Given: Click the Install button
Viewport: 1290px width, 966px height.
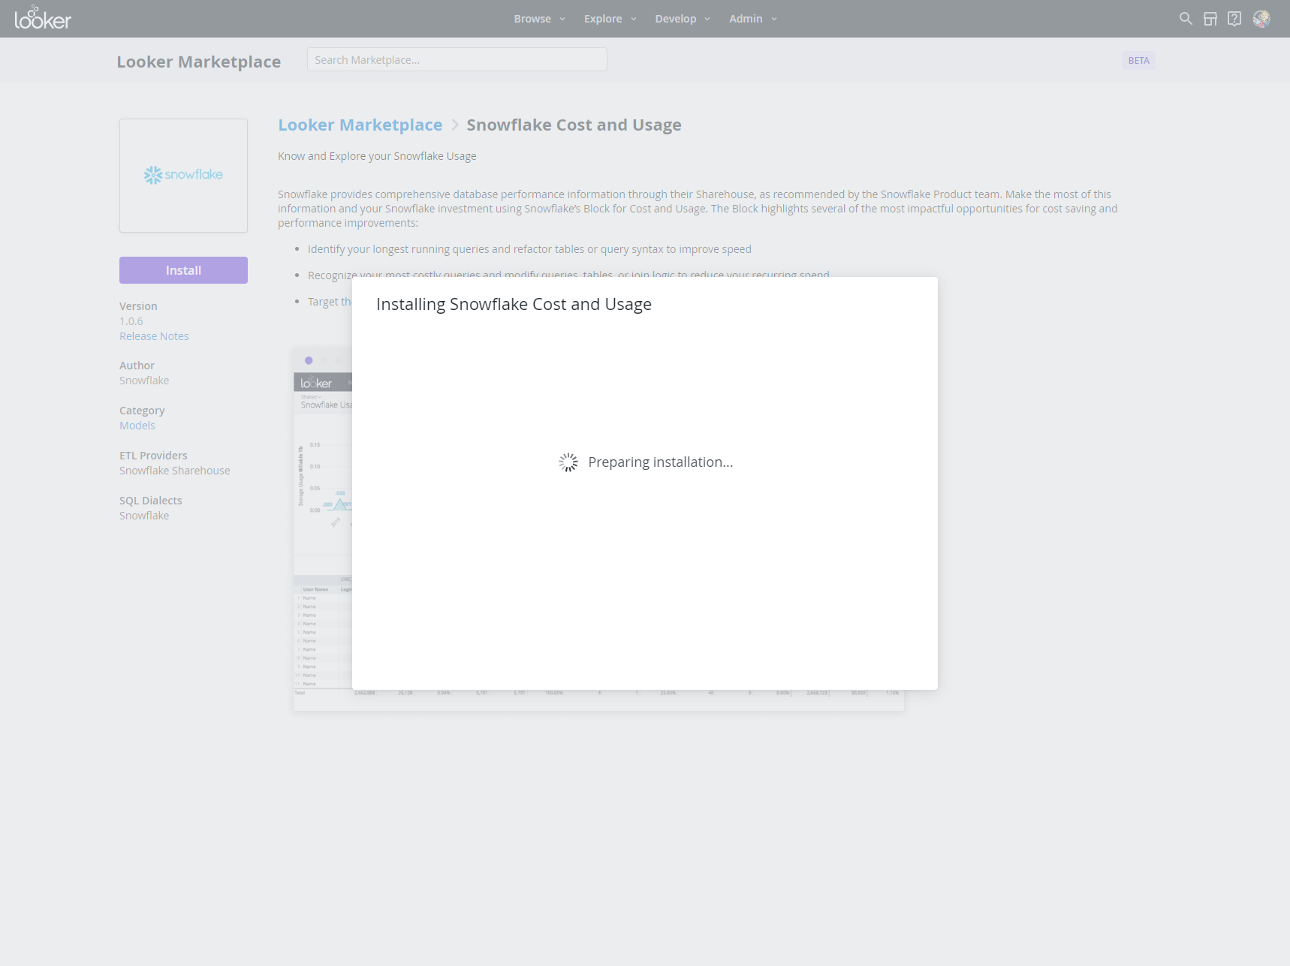Looking at the screenshot, I should point(183,269).
